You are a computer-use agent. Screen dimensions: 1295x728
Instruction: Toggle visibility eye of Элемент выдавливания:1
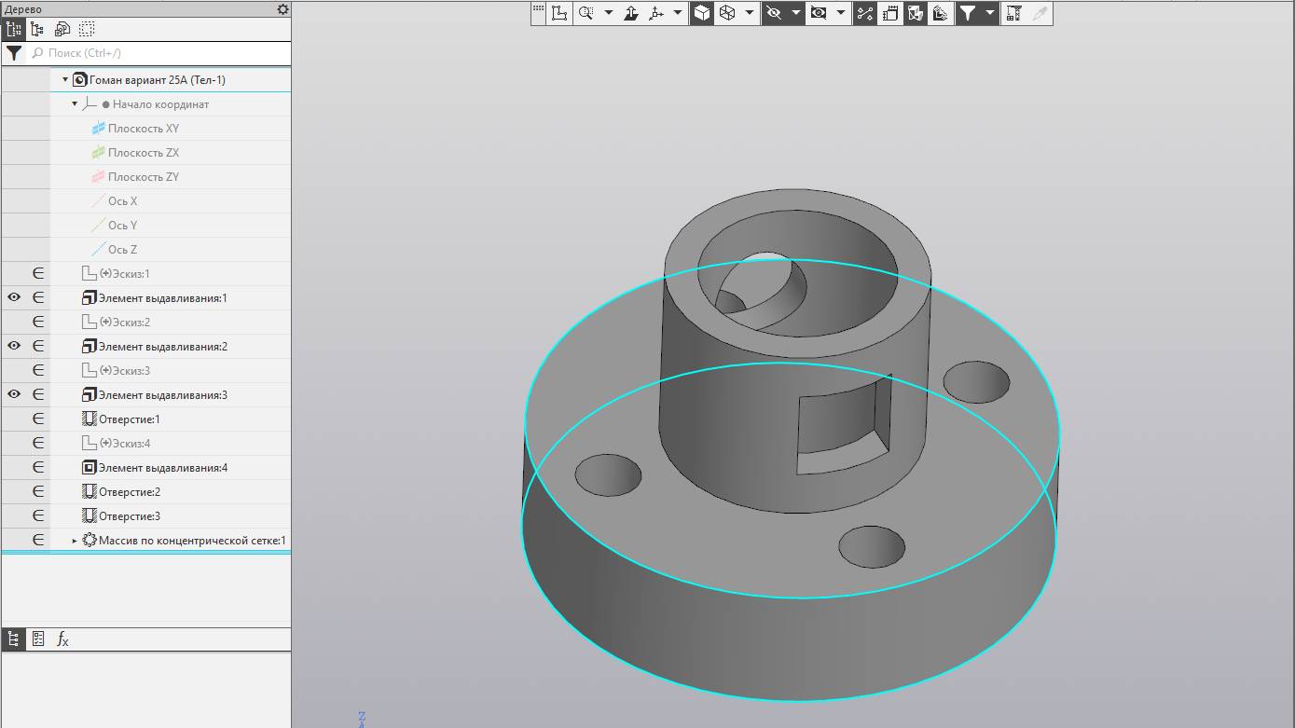pyautogui.click(x=14, y=298)
